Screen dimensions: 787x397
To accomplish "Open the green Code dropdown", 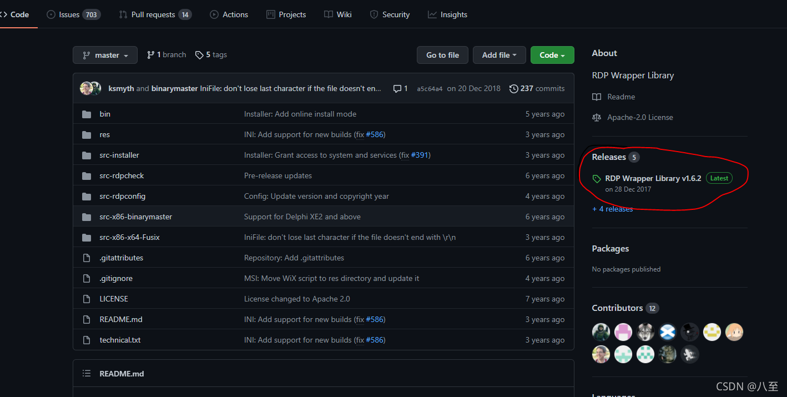I will pyautogui.click(x=552, y=55).
